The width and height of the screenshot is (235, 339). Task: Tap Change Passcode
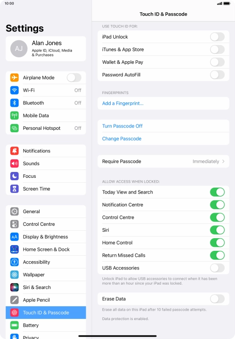(x=121, y=139)
